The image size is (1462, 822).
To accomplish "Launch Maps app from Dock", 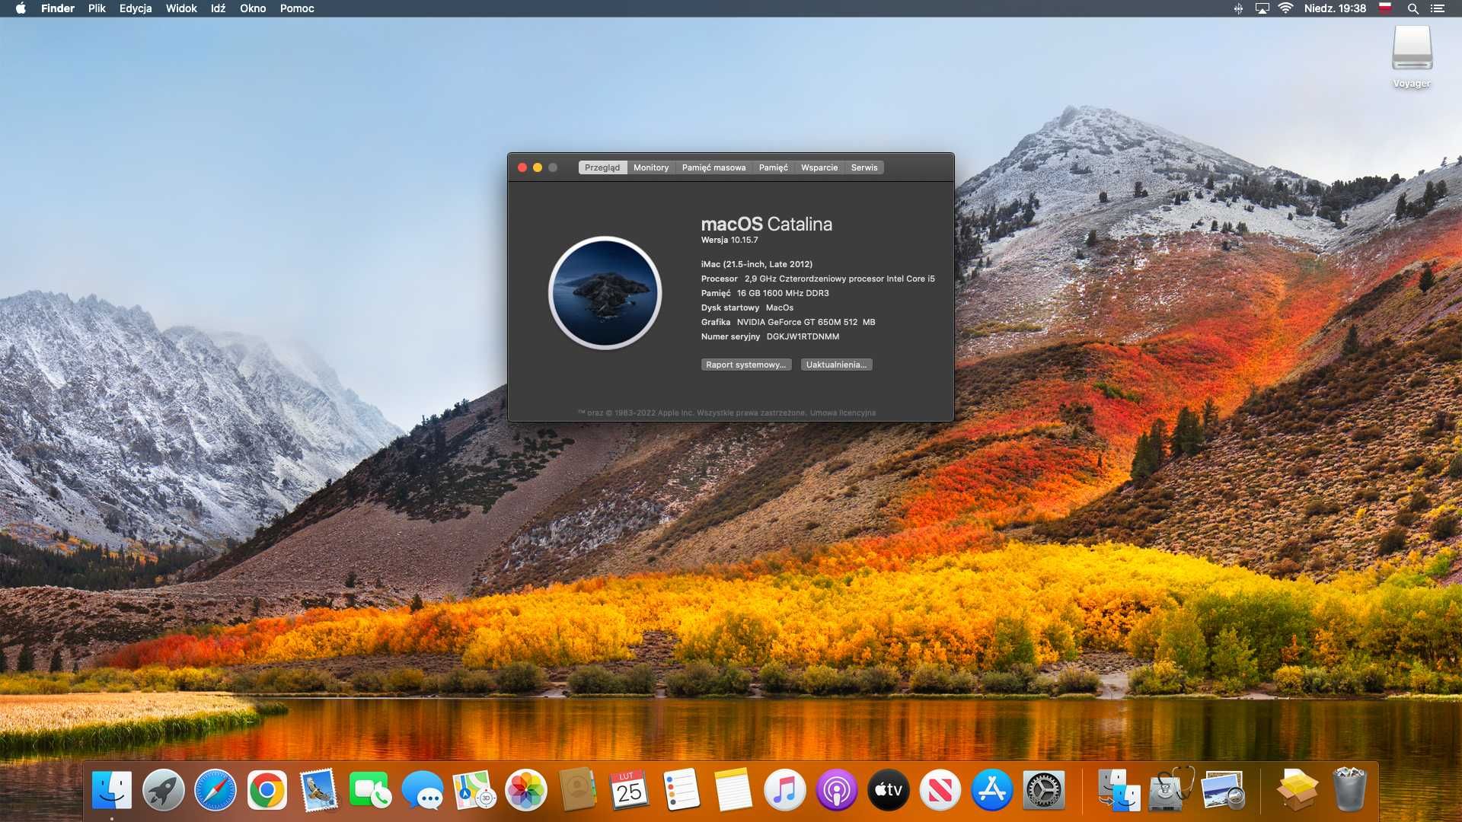I will [x=474, y=791].
